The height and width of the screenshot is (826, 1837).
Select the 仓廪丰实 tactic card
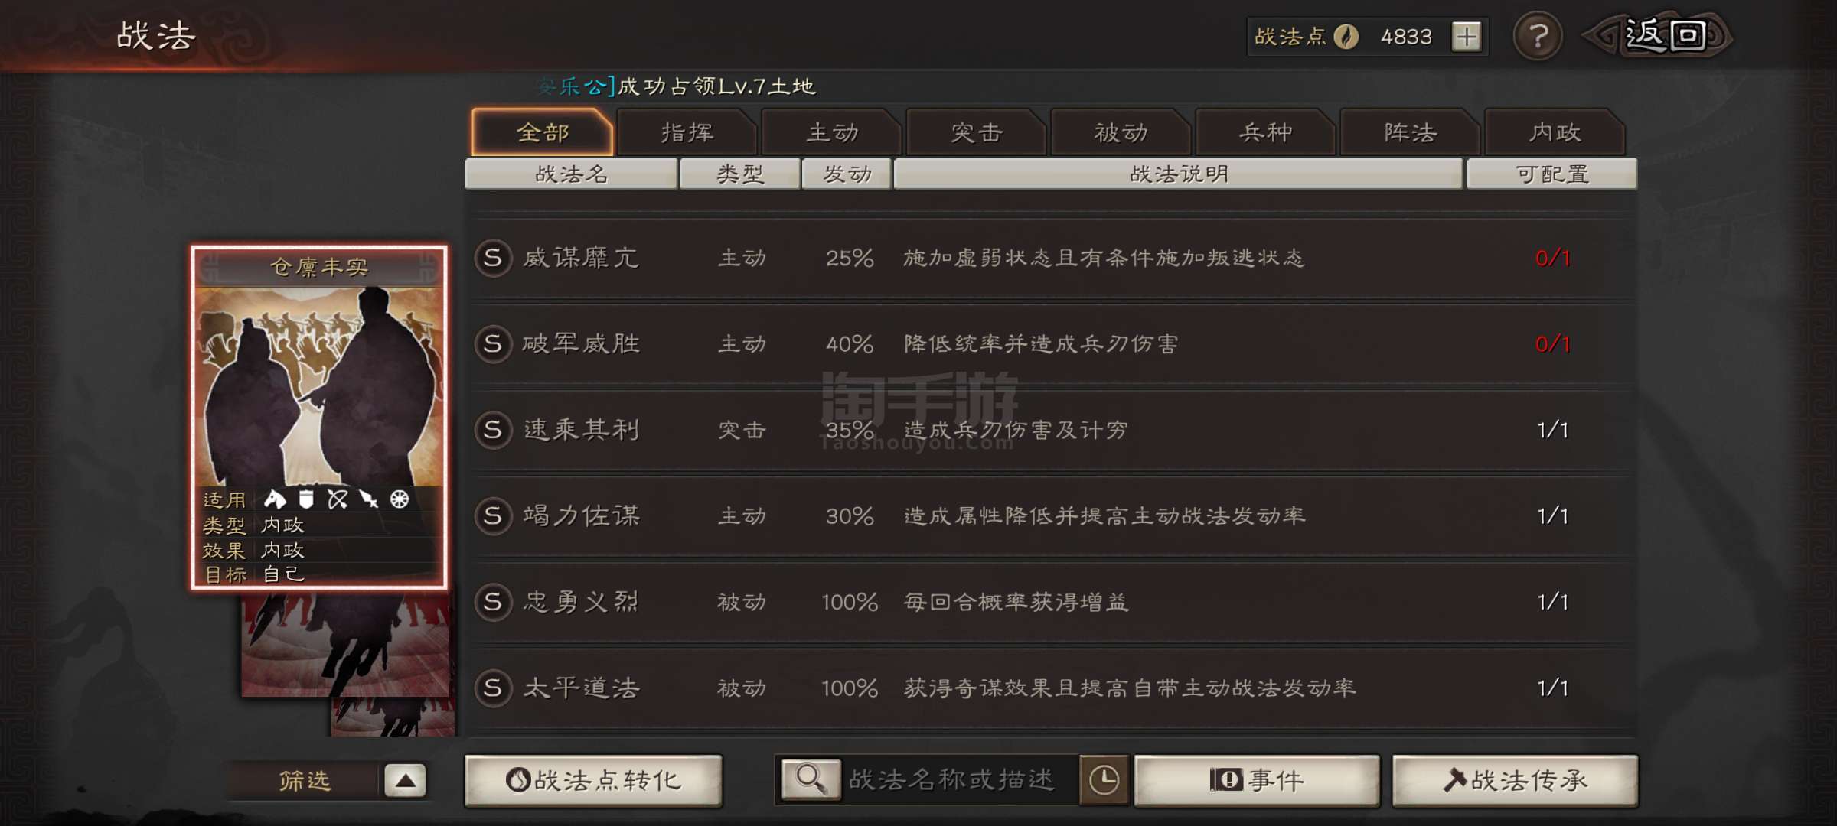coord(319,418)
